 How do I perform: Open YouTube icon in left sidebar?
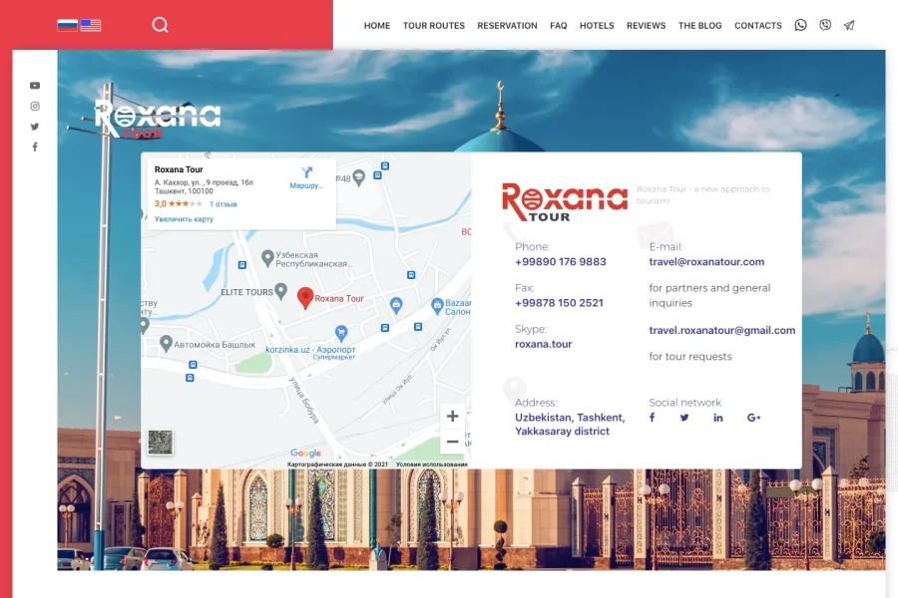35,86
